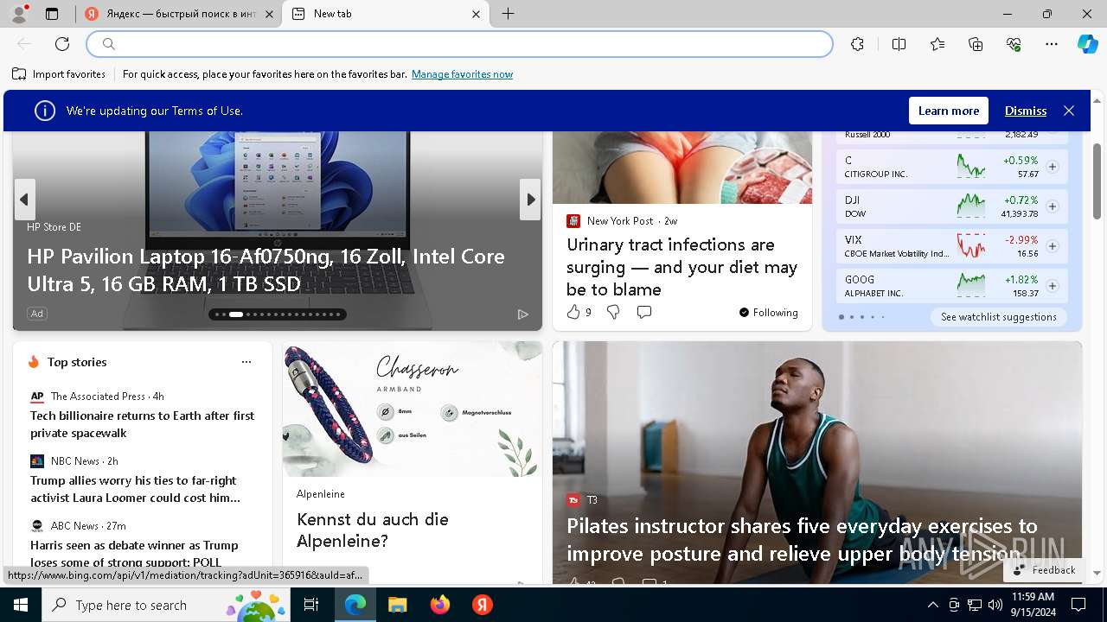Viewport: 1107px width, 622px height.
Task: Open the Edge profile icon
Action: (18, 14)
